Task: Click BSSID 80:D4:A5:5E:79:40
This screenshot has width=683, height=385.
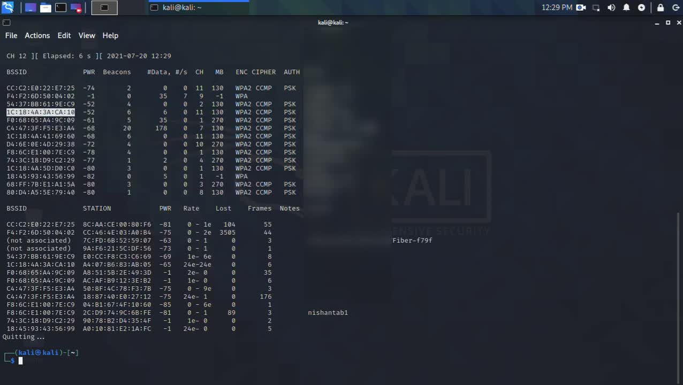Action: coord(41,192)
